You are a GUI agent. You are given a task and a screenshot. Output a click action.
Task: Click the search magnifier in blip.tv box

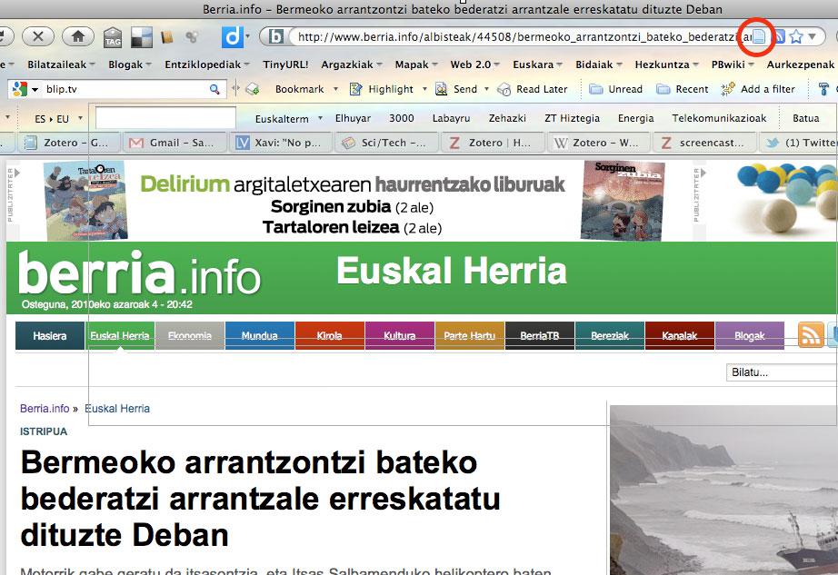pos(215,90)
